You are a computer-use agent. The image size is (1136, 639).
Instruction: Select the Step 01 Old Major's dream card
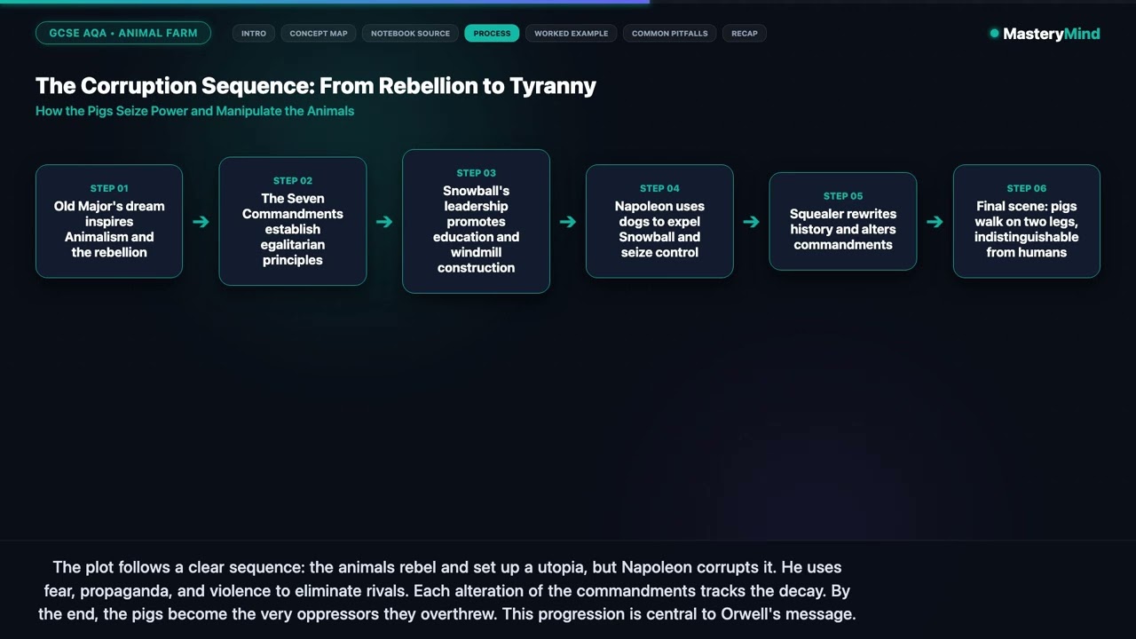[109, 221]
